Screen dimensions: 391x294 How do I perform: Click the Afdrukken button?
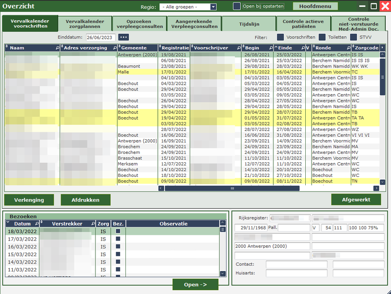point(85,200)
